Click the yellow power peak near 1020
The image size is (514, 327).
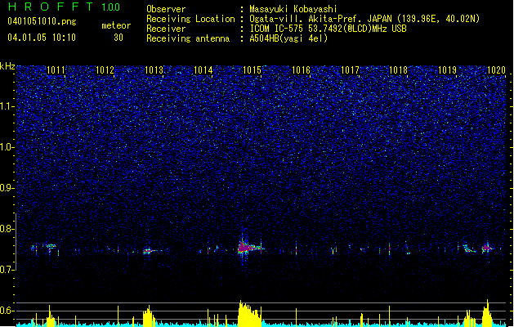[x=487, y=312]
